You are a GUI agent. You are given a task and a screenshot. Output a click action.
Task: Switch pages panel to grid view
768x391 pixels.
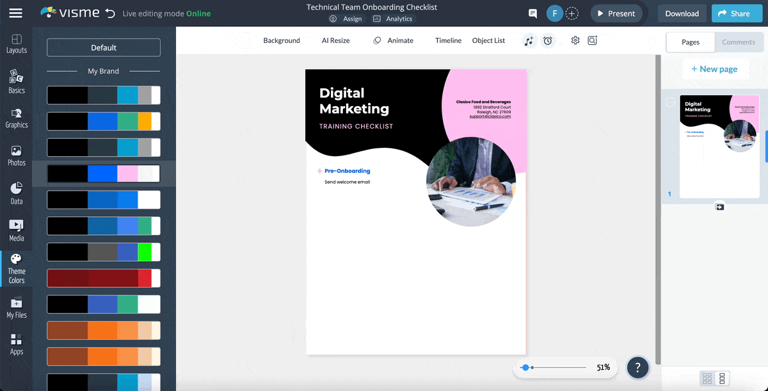[x=708, y=378]
